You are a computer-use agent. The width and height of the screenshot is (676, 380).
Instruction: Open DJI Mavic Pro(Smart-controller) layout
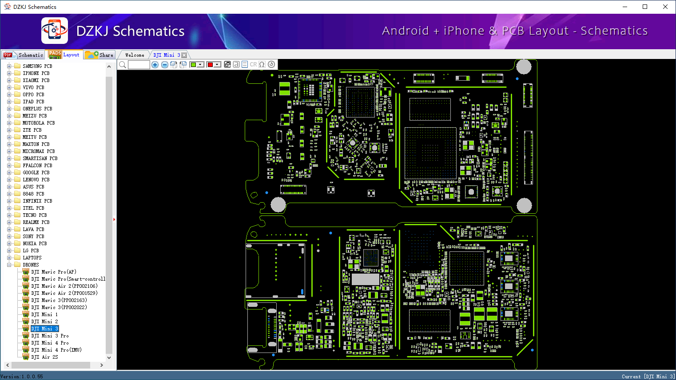[x=68, y=279]
